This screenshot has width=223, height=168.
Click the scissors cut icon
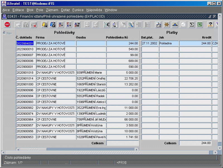[x=107, y=25]
